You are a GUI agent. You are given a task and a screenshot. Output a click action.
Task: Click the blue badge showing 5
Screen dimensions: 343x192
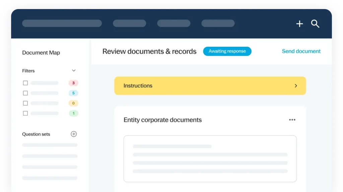pos(73,93)
